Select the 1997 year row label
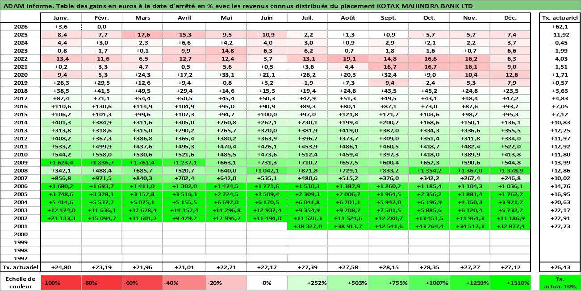The image size is (581, 291). pyautogui.click(x=20, y=258)
